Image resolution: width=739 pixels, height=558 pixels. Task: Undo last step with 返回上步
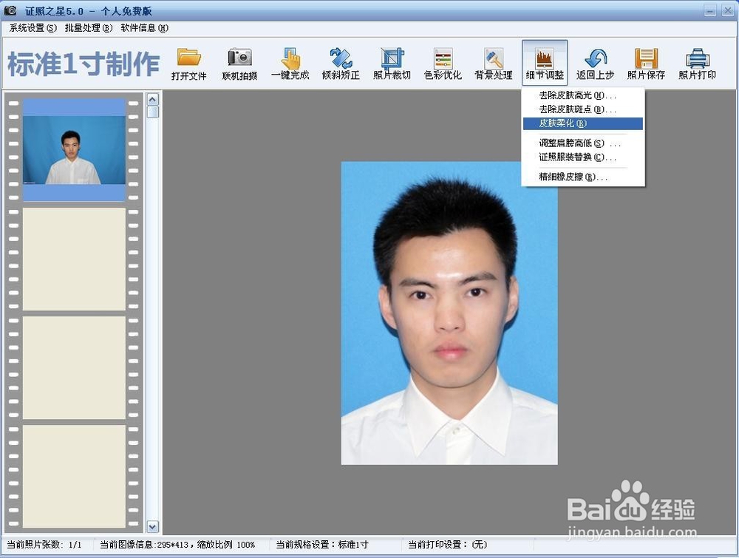pyautogui.click(x=595, y=63)
